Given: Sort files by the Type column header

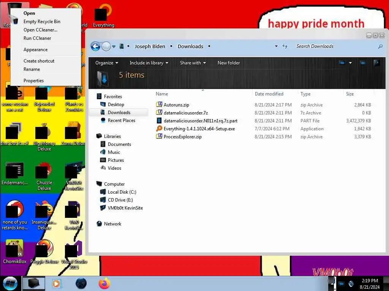Looking at the screenshot, I should pos(305,94).
